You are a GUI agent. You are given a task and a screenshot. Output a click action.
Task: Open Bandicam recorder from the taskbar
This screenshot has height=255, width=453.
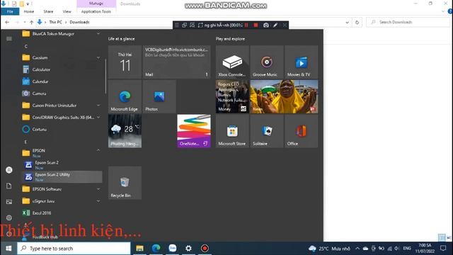[x=205, y=249]
